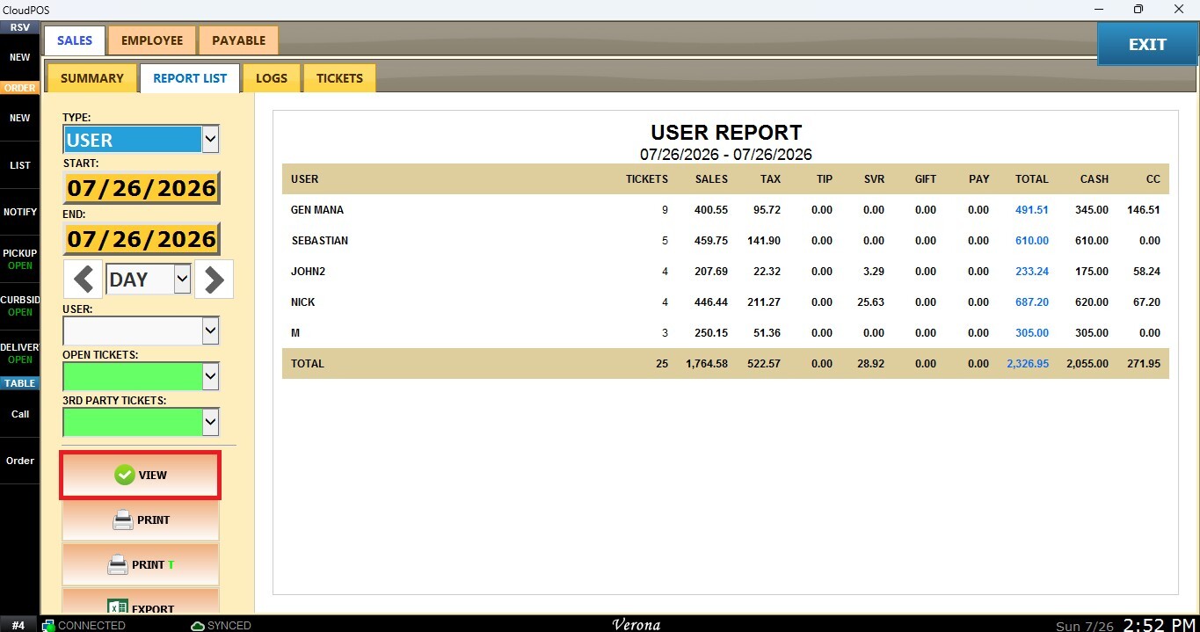
Task: Click GEN MANA sales value 400.55
Action: click(x=711, y=210)
